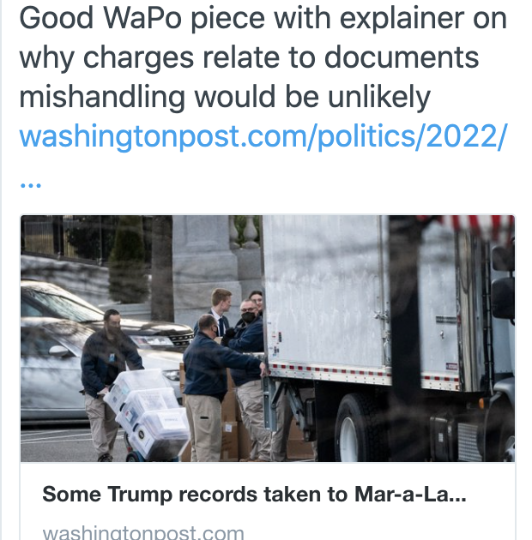The height and width of the screenshot is (540, 532).
Task: Open the washingtonpost.com/politics/2022/ link
Action: point(263,137)
